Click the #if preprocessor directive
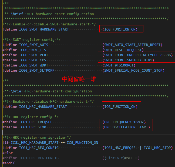Screen dimensions: 175x167 pyautogui.click(x=6, y=143)
